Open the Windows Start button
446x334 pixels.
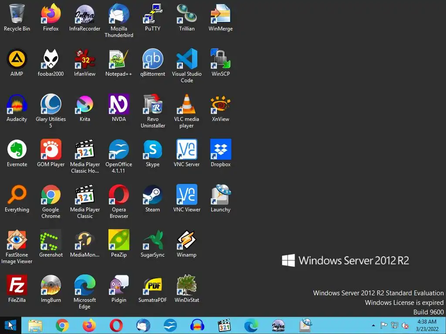10,325
